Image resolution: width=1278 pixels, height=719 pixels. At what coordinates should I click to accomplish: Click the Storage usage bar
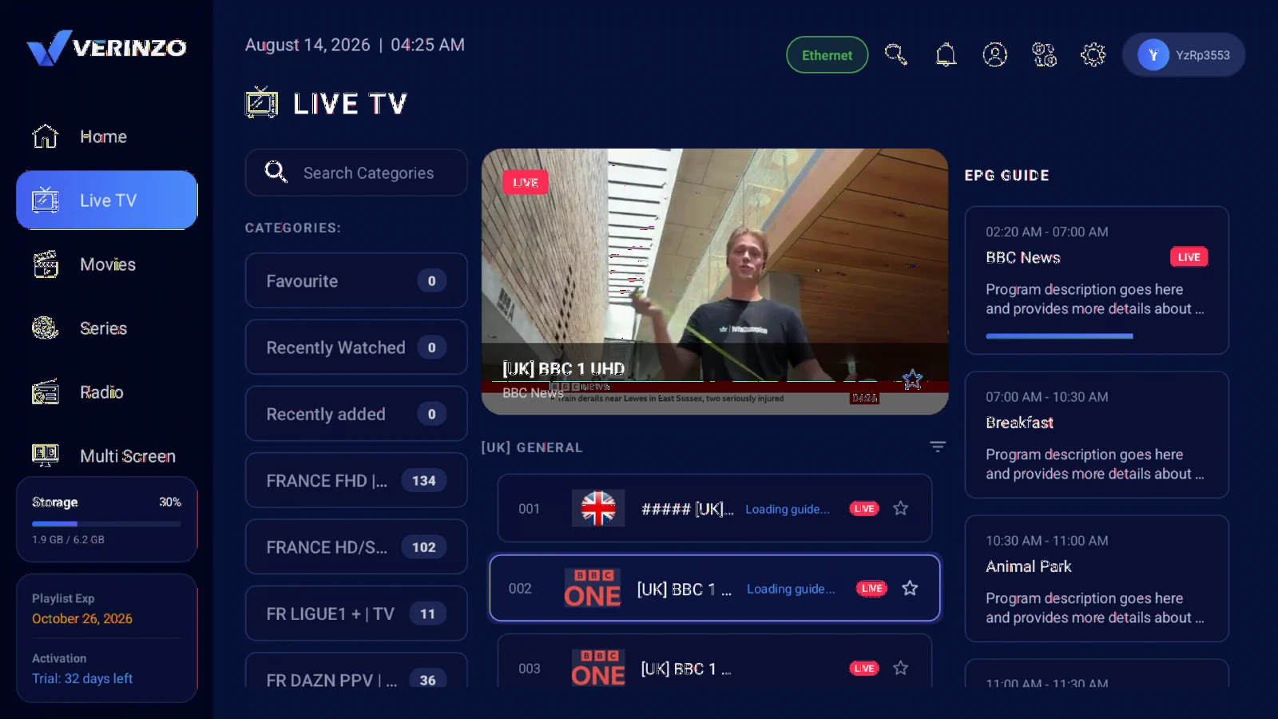tap(106, 524)
